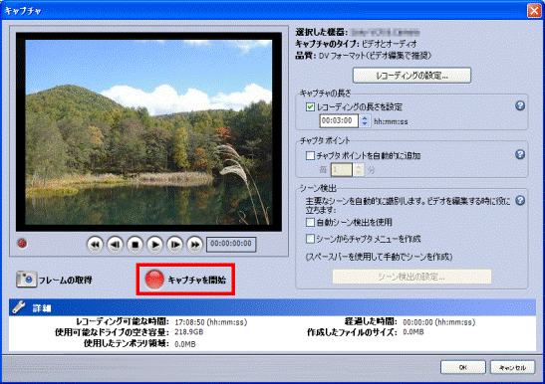545x384 pixels.
Task: Click the シーン検出の設定 button
Action: [411, 277]
